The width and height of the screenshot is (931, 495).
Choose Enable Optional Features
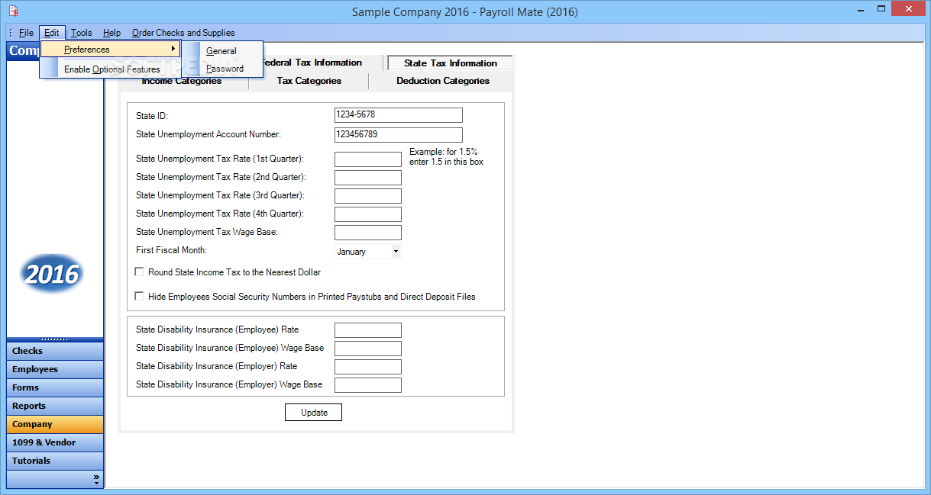pos(112,69)
